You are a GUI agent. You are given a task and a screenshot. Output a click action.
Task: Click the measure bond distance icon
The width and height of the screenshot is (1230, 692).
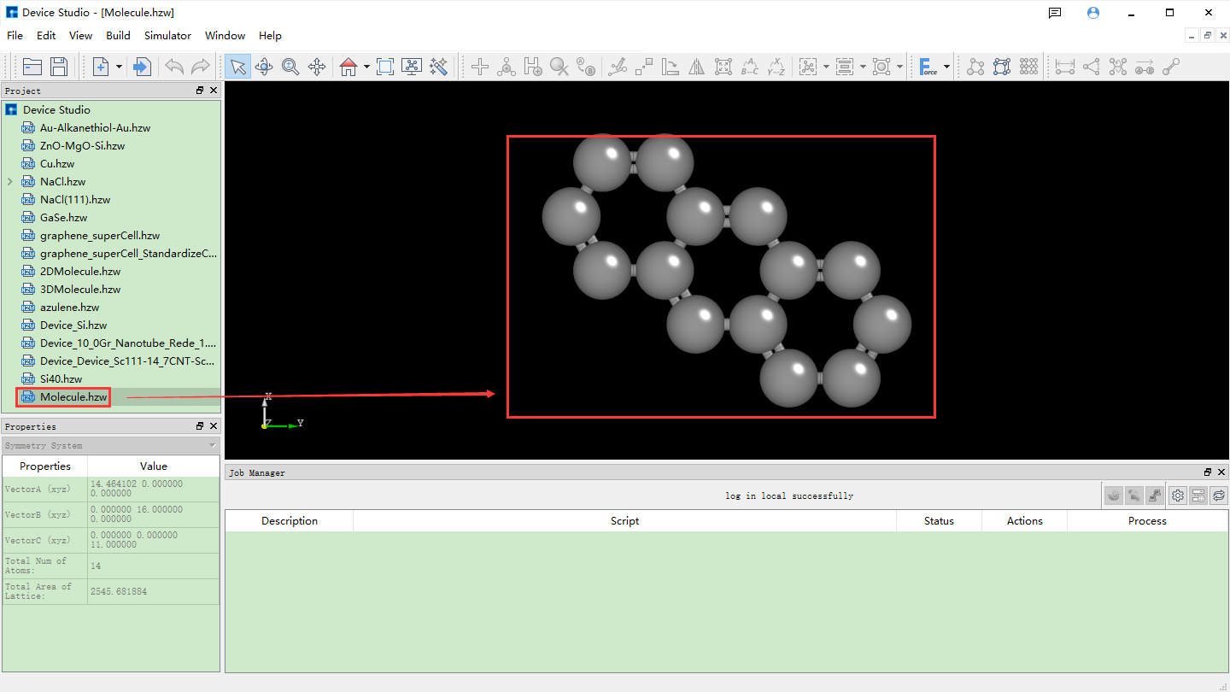(x=1064, y=66)
